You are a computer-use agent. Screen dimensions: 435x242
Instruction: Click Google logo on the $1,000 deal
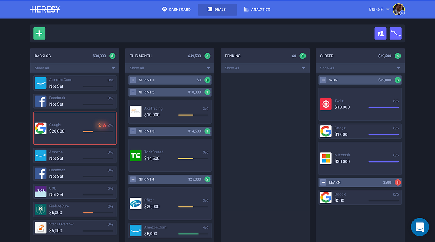(326, 131)
